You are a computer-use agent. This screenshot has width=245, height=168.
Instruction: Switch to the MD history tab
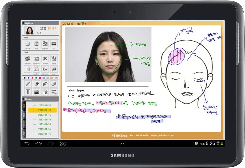point(24,115)
